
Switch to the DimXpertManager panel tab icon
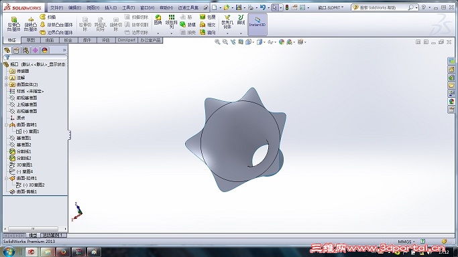tap(35, 50)
